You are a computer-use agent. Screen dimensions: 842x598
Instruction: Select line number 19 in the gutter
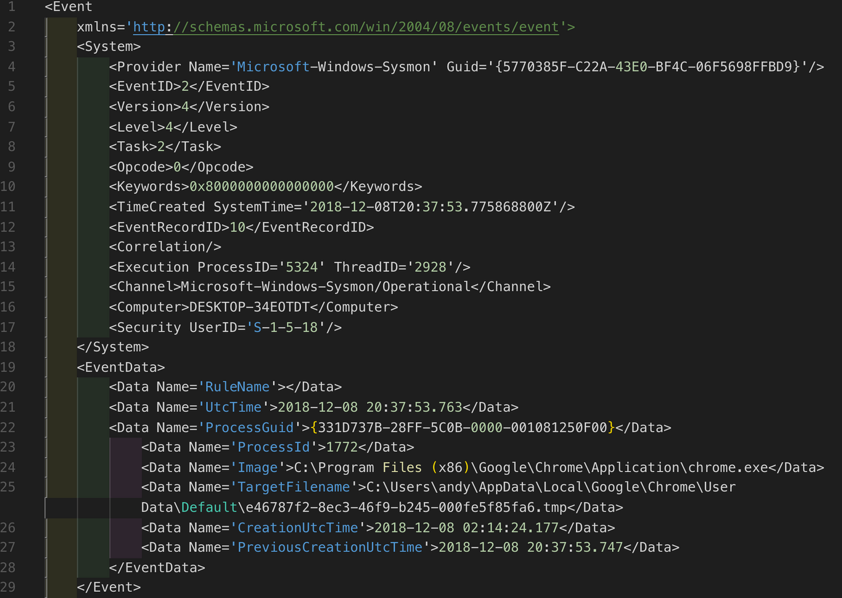coord(8,367)
